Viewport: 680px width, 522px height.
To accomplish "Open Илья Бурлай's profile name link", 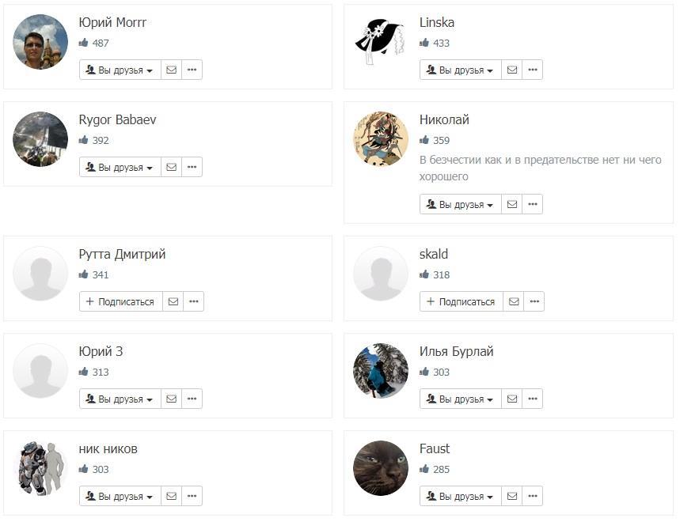I will tap(456, 351).
